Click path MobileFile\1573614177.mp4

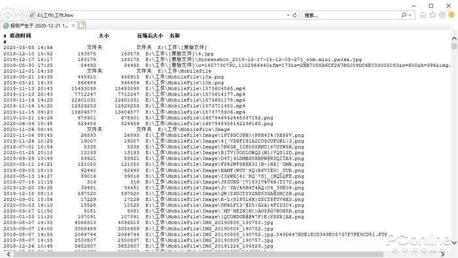pyautogui.click(x=195, y=94)
